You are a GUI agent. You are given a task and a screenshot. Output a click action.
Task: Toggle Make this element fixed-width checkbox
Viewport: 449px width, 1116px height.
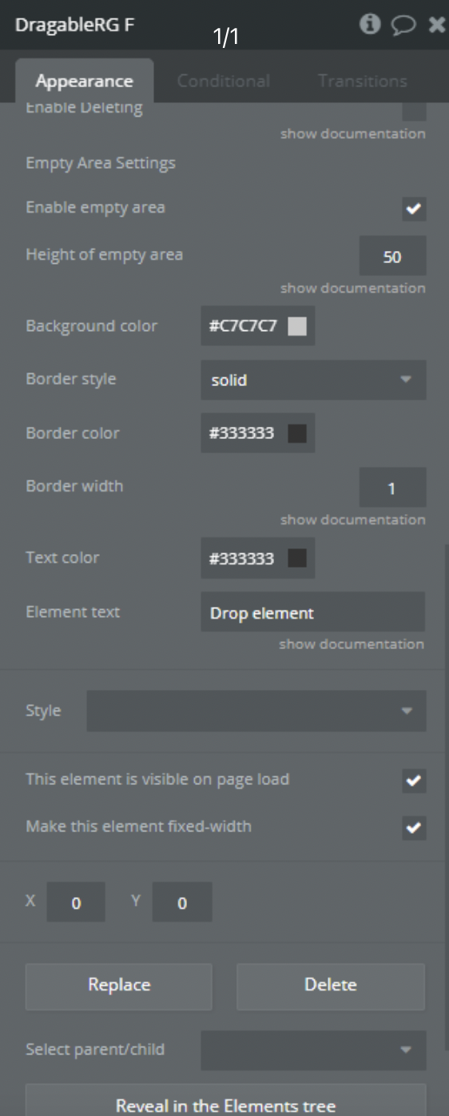[x=414, y=829]
